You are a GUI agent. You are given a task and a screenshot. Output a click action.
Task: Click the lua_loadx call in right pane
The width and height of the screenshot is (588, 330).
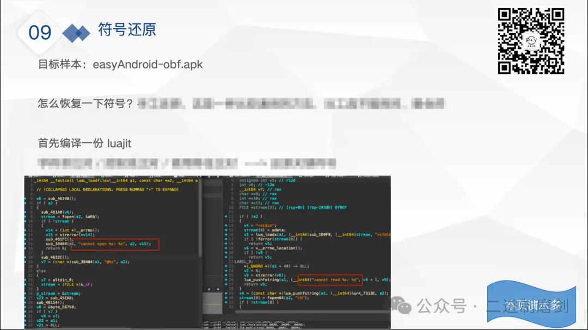pyautogui.click(x=271, y=234)
